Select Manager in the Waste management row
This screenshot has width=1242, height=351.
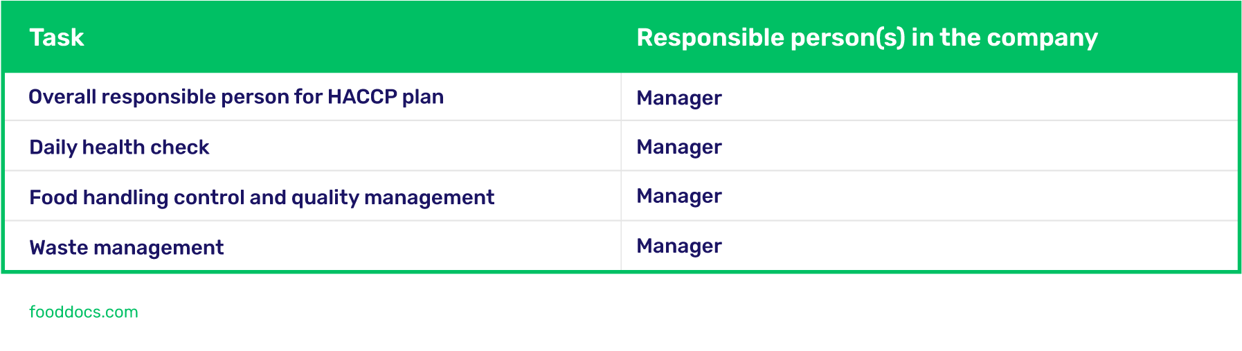click(679, 246)
